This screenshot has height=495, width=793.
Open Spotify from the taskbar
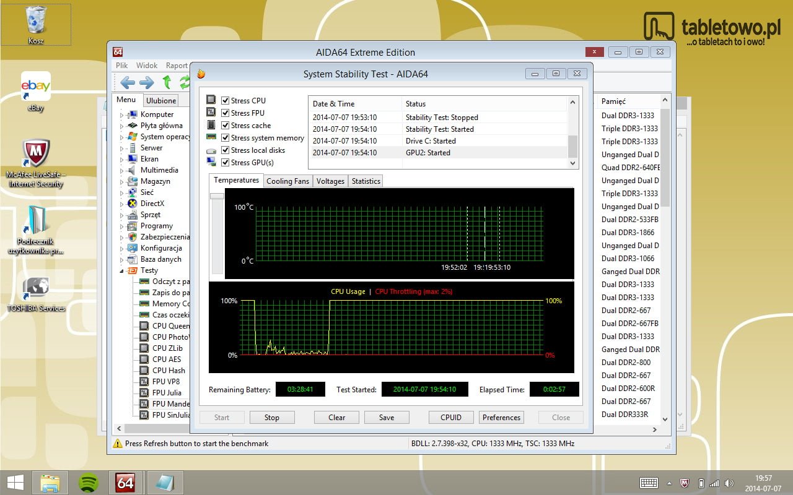[88, 482]
